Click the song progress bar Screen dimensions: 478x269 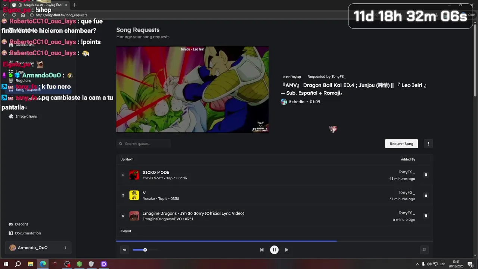(x=274, y=241)
